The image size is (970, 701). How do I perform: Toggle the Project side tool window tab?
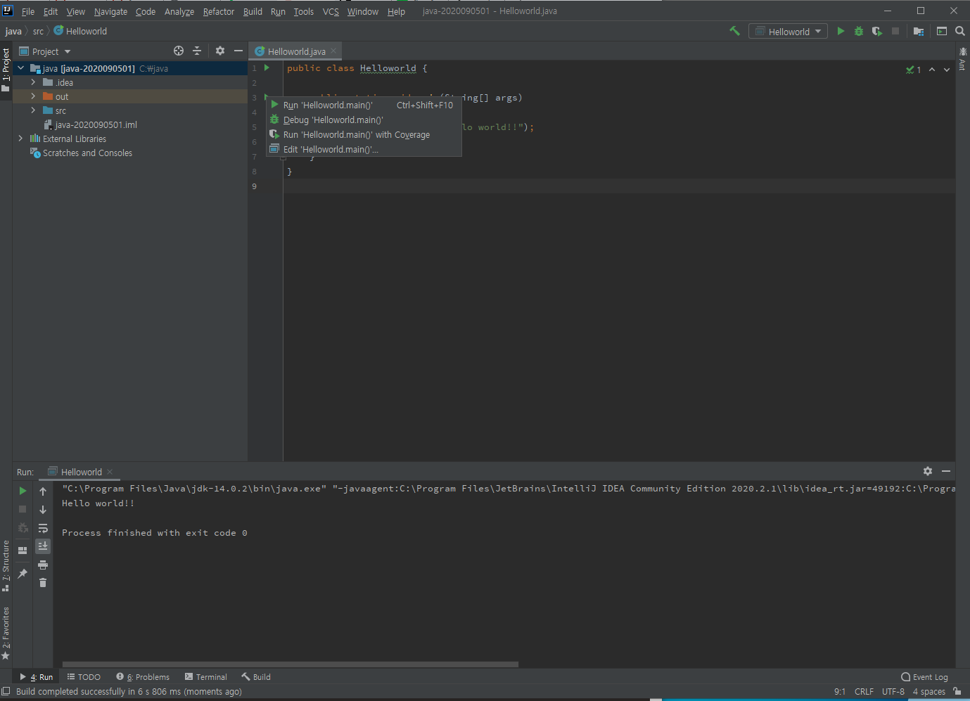pyautogui.click(x=6, y=70)
